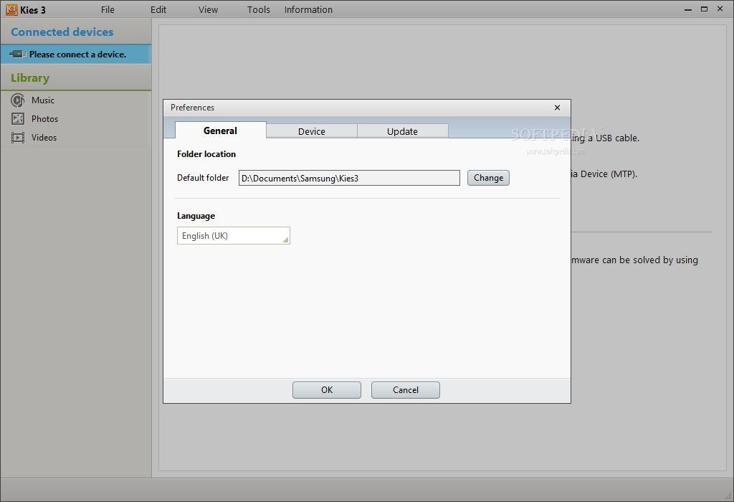The height and width of the screenshot is (502, 734).
Task: Open the View menu
Action: point(209,10)
